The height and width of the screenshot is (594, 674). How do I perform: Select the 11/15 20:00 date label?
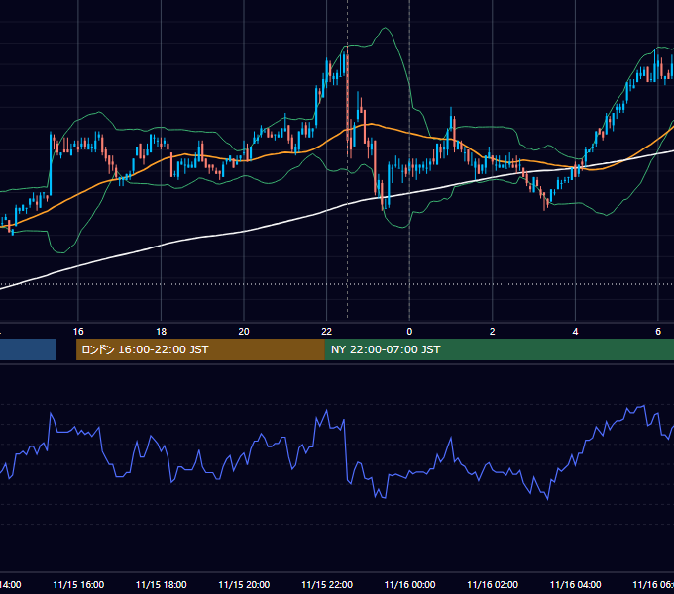tap(244, 584)
